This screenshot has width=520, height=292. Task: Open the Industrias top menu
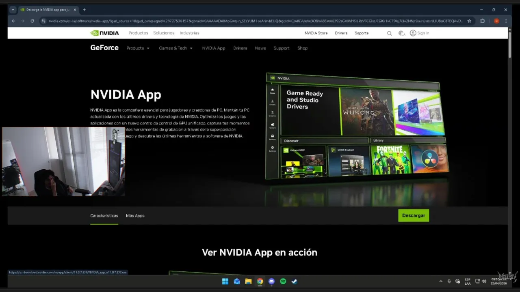[x=190, y=33]
